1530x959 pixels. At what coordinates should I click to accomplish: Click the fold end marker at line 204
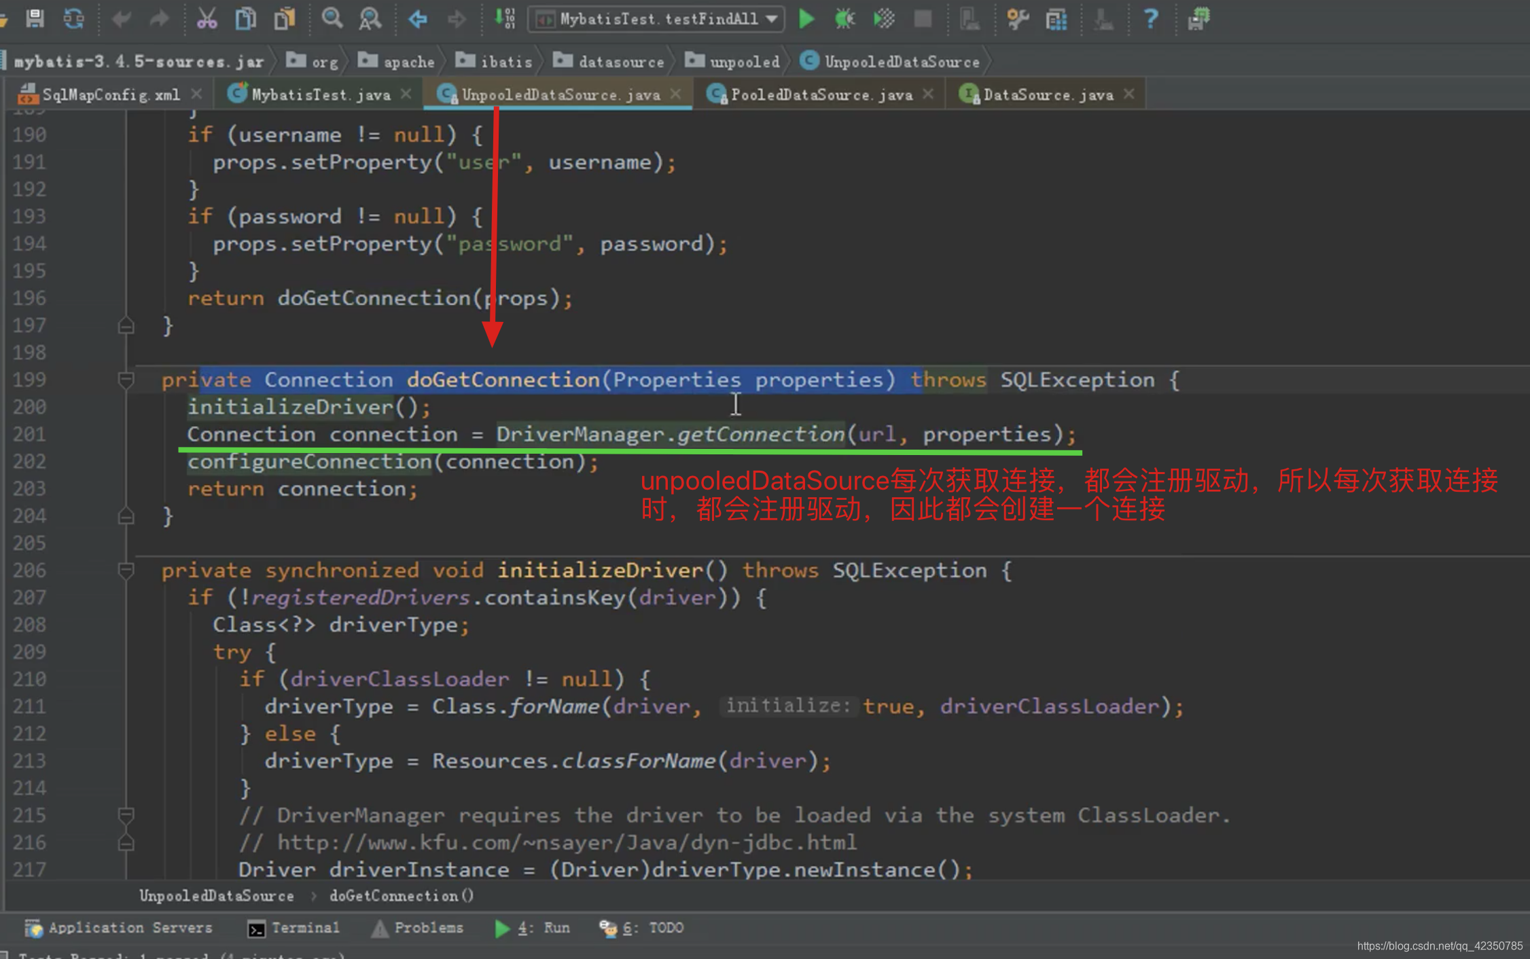click(x=126, y=516)
